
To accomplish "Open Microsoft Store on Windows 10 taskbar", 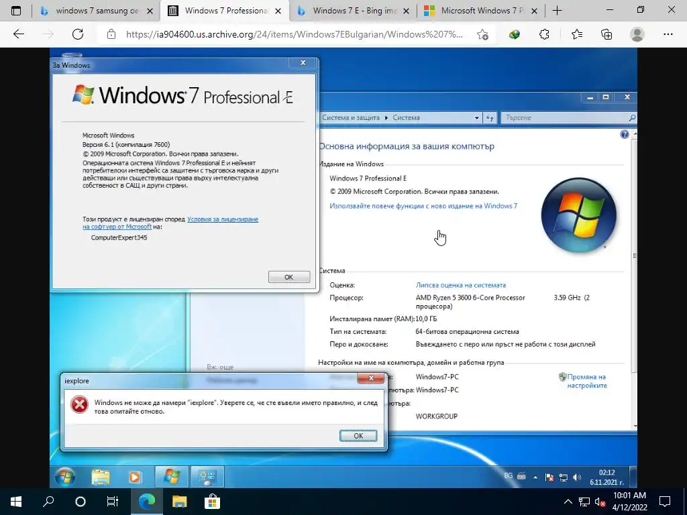I will tap(211, 502).
